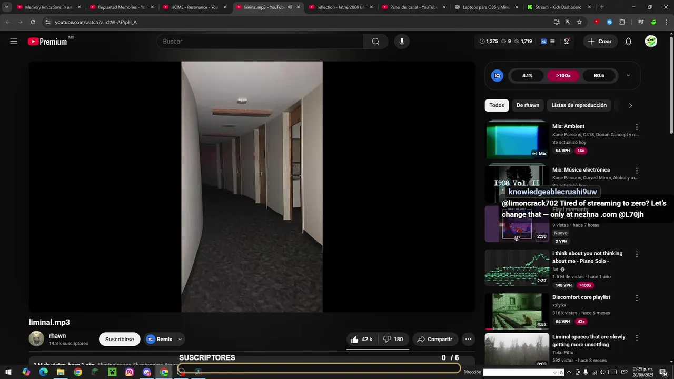Image resolution: width=674 pixels, height=379 pixels.
Task: Show more filter chips with the arrow
Action: [x=630, y=105]
